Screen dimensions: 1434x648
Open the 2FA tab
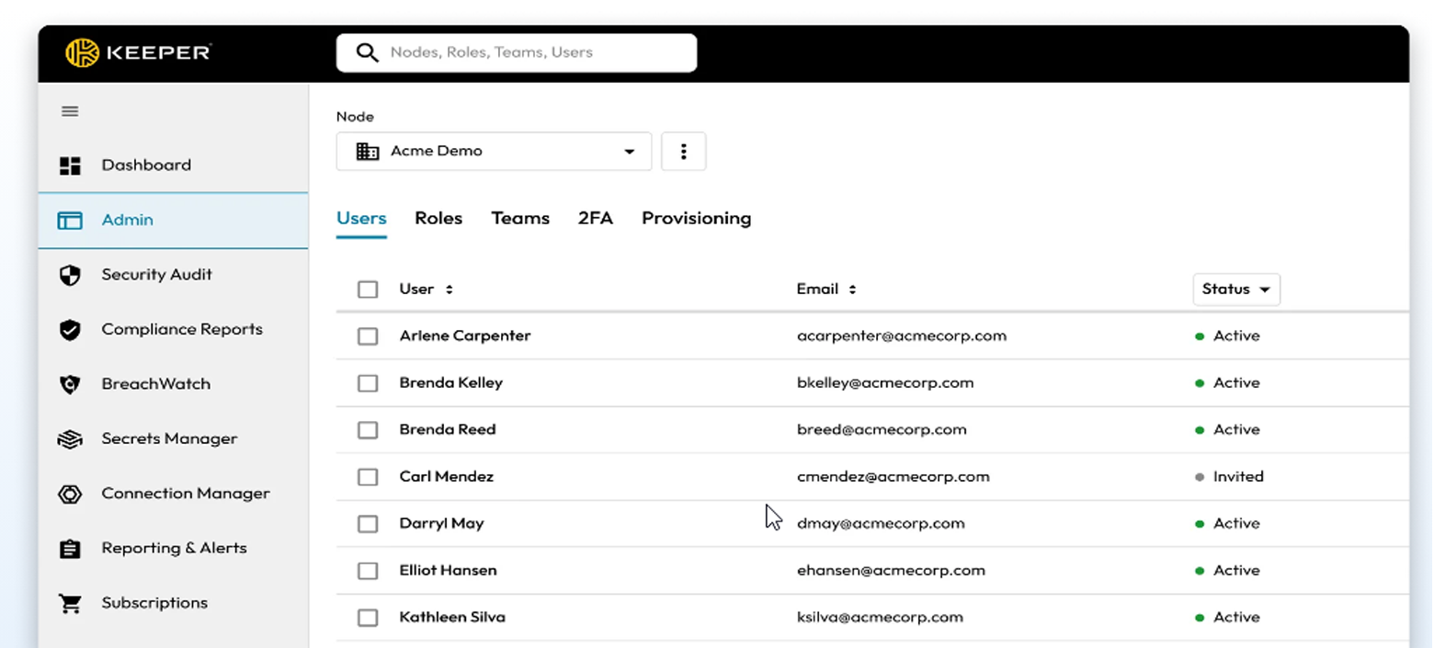tap(595, 218)
